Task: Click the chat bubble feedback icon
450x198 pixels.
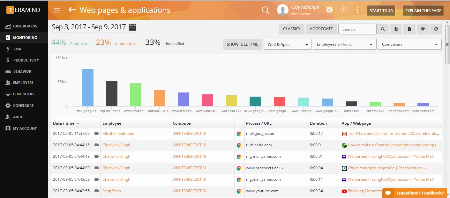Action: click(x=388, y=193)
